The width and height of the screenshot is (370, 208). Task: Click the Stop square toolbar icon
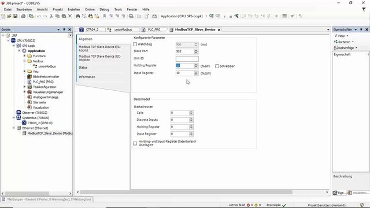coord(231,16)
